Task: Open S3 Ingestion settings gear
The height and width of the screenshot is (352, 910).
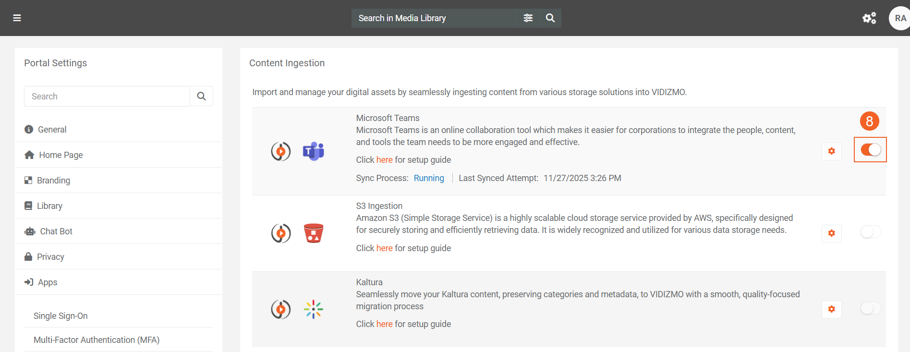Action: tap(831, 233)
